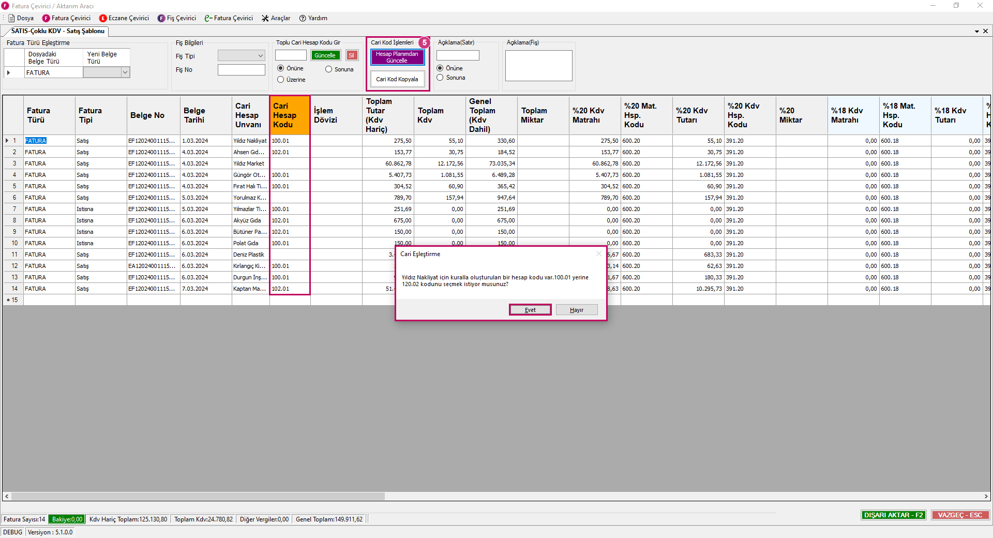Click the horizontal scrollbar thumb
The width and height of the screenshot is (993, 538).
point(198,497)
